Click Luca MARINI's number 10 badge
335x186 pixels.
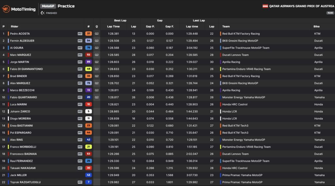(x=88, y=104)
